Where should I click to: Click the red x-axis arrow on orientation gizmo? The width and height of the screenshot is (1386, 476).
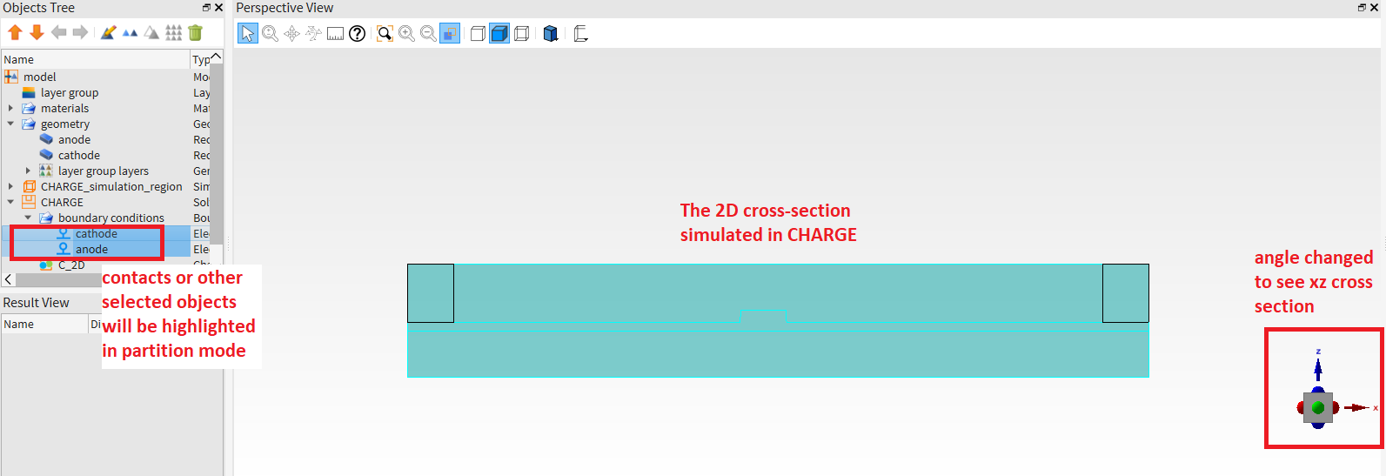[1357, 407]
